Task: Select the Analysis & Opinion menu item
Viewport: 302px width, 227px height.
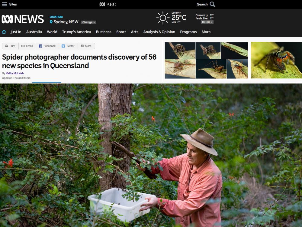Action: [x=159, y=32]
